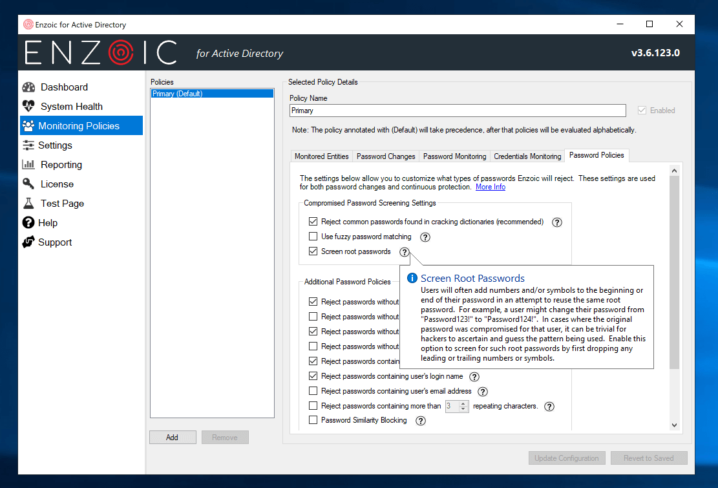Enable Use fuzzy password matching checkbox
This screenshot has width=718, height=488.
tap(313, 237)
